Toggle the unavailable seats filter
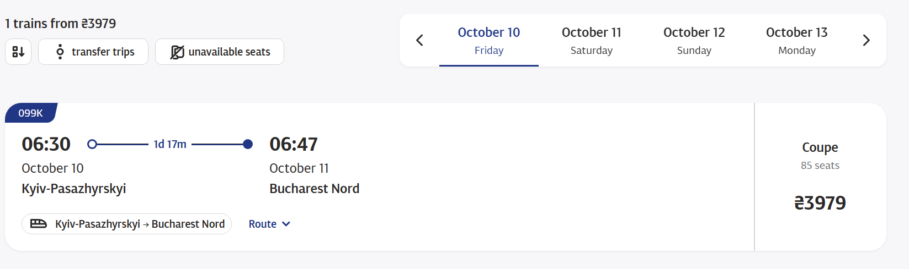The height and width of the screenshot is (269, 909). 220,52
